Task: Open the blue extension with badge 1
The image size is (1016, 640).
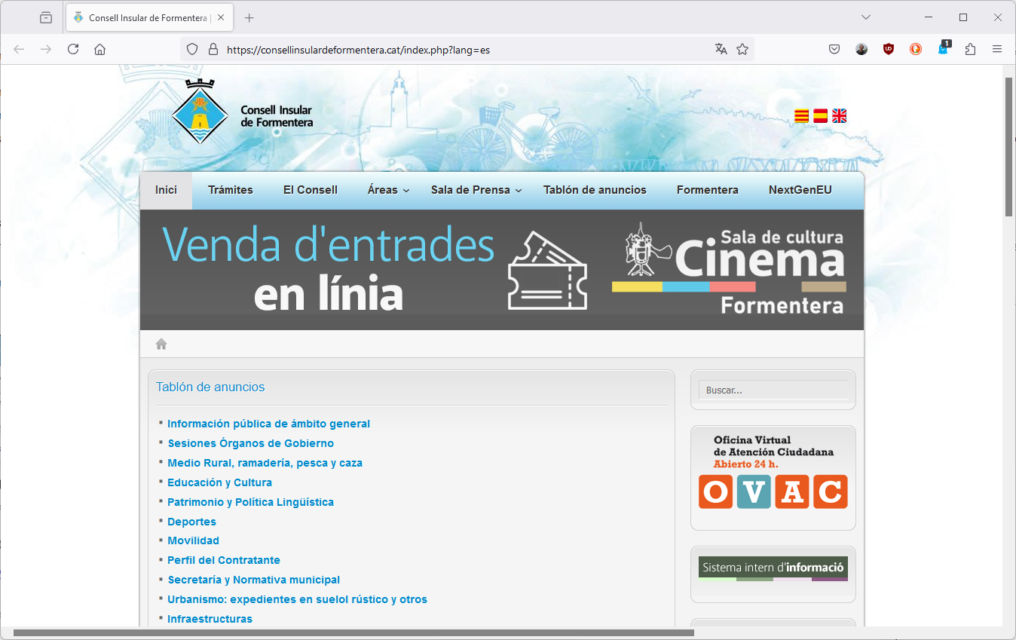Action: point(943,49)
